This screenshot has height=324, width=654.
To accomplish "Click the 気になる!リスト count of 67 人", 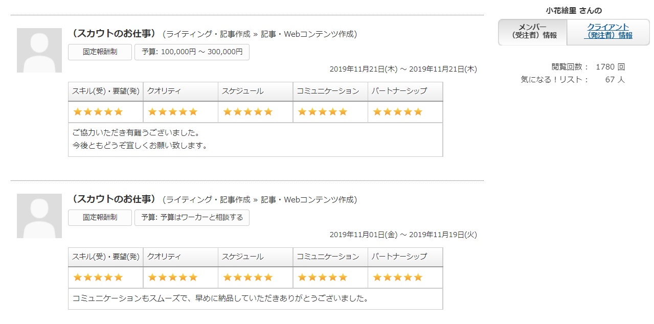I will pos(615,80).
